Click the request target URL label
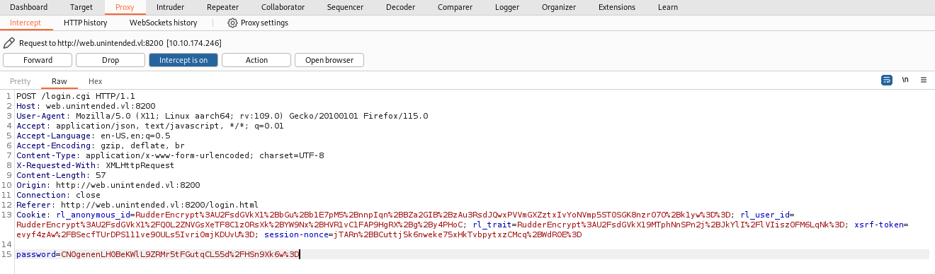This screenshot has width=935, height=274. [120, 43]
